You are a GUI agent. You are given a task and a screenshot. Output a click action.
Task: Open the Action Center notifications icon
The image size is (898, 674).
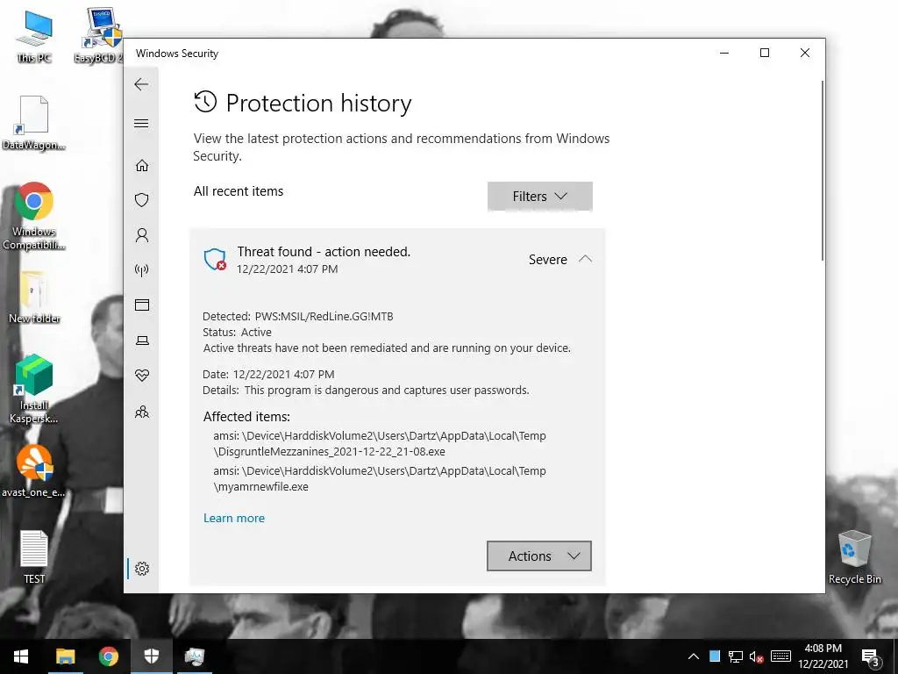[x=870, y=657]
